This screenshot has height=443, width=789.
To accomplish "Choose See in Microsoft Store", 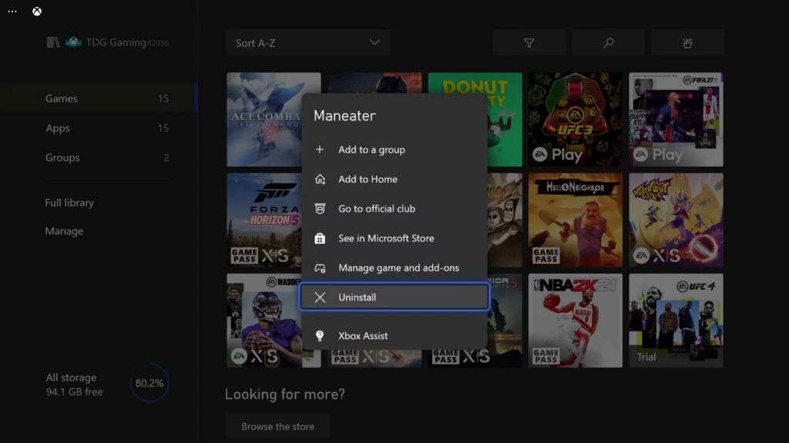I will (394, 238).
